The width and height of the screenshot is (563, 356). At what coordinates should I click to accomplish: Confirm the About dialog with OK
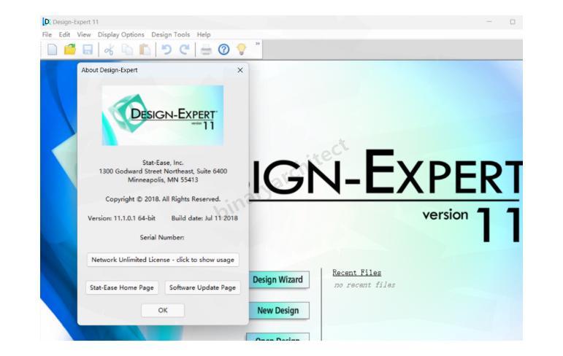163,311
